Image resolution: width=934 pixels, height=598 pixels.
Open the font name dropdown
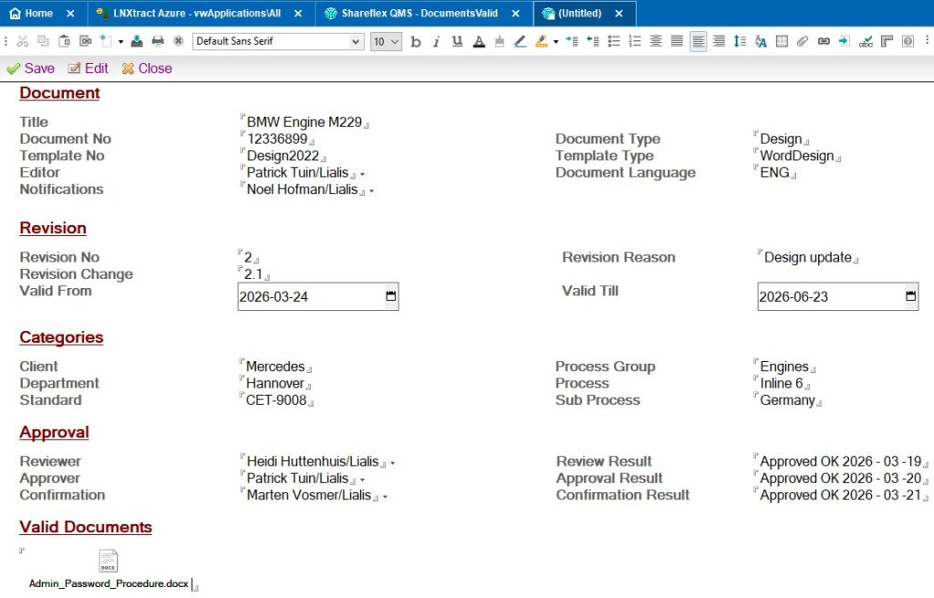coord(356,41)
